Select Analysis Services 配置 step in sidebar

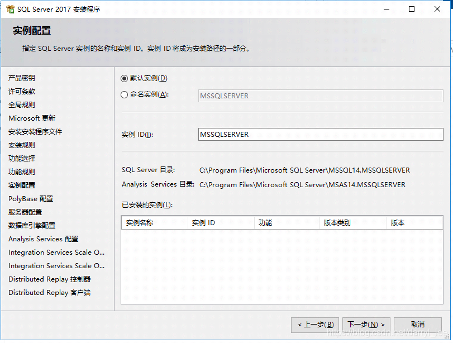point(44,239)
